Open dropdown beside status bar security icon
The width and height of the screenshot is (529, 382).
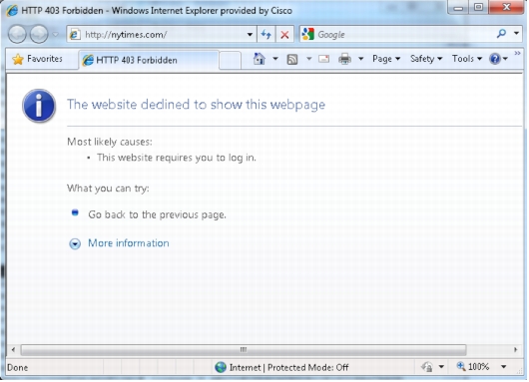pyautogui.click(x=441, y=367)
